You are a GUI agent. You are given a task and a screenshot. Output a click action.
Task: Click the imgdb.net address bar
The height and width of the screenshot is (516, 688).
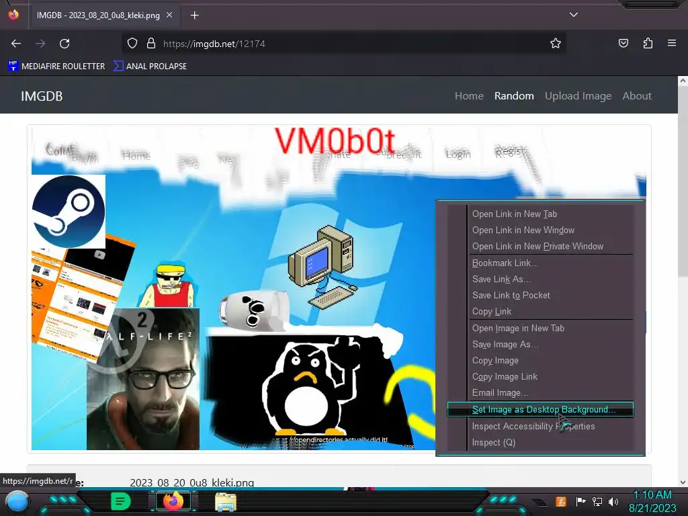343,44
